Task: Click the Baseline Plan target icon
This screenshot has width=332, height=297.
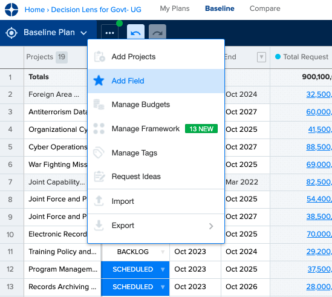Action: [x=11, y=33]
